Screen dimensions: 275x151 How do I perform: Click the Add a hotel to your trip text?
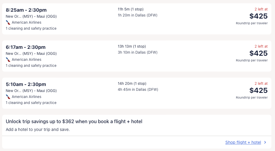(38, 130)
